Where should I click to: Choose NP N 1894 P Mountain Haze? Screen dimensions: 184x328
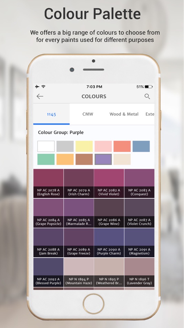point(79,272)
